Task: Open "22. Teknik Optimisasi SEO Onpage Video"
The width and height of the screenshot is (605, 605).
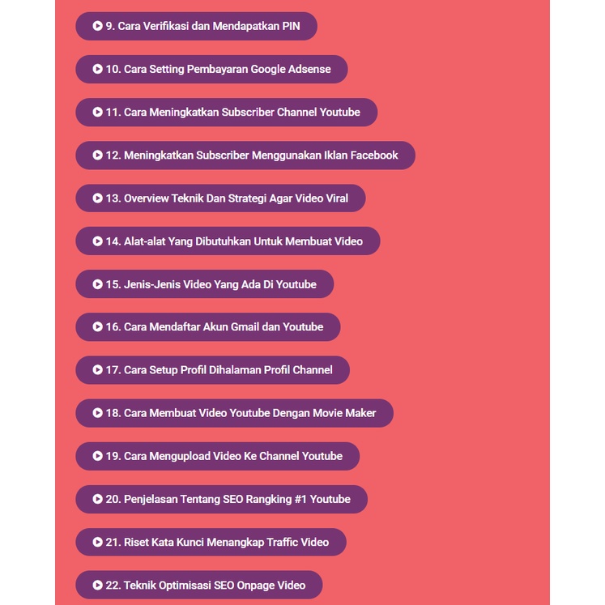Action: click(x=199, y=585)
